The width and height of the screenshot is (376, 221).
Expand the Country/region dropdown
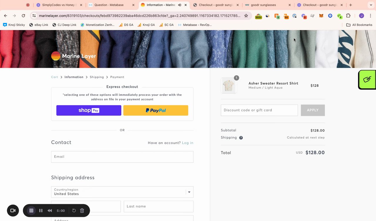click(189, 192)
